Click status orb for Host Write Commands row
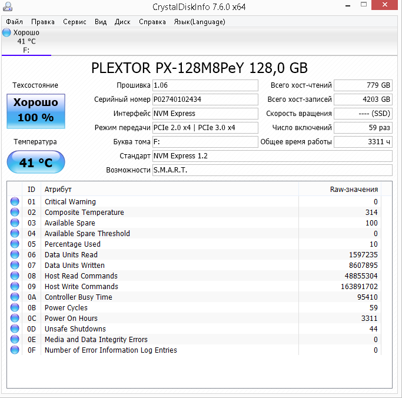The width and height of the screenshot is (402, 398). [15, 286]
